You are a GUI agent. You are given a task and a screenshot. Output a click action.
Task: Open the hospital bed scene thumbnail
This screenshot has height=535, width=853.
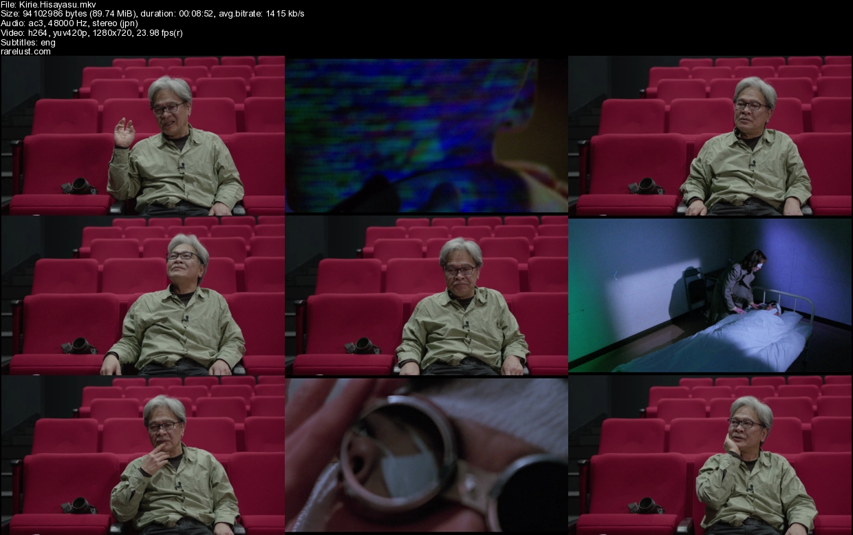tap(710, 295)
